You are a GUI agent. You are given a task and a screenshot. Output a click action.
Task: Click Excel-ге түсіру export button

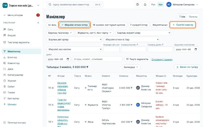click(x=187, y=67)
